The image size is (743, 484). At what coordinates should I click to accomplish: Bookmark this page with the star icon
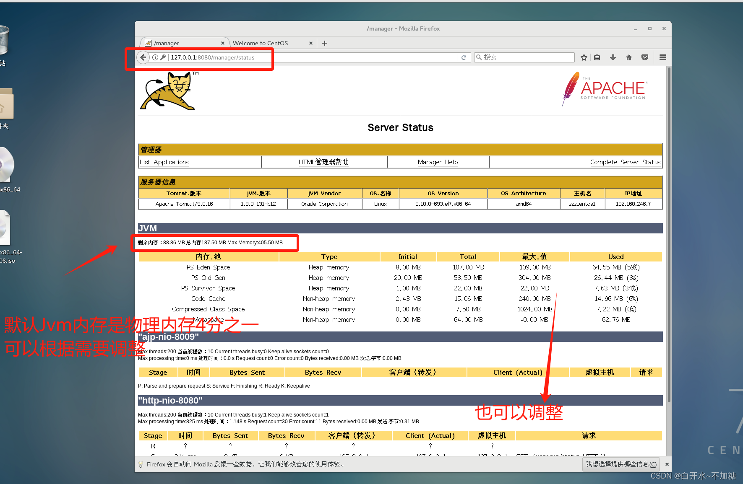584,57
